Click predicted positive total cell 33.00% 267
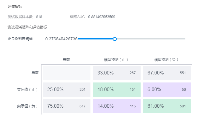Image resolution: width=203 pixels, height=124 pixels. pos(117,73)
